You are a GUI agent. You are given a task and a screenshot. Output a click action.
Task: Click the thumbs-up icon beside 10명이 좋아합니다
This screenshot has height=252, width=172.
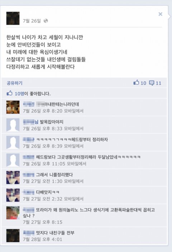tap(9, 93)
